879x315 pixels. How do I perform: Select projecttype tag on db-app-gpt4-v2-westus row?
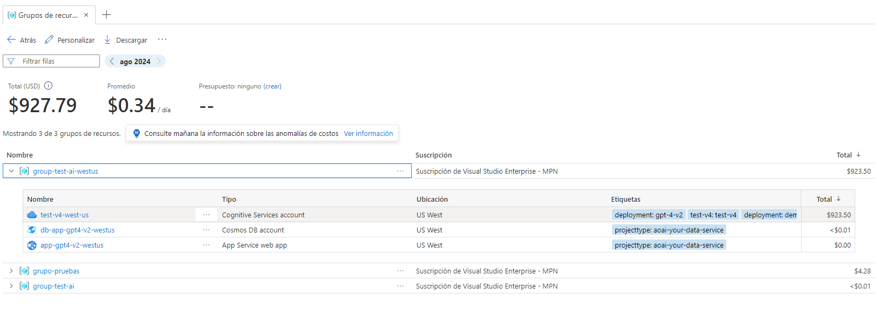pos(669,230)
